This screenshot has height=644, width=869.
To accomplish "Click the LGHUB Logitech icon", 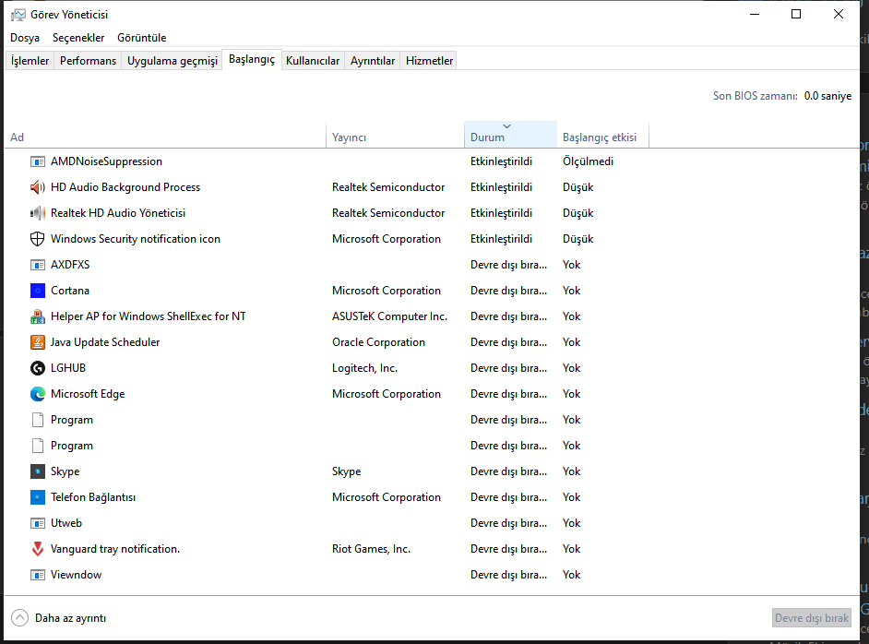I will click(x=37, y=368).
